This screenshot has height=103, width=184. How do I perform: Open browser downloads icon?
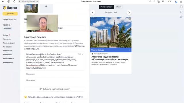(x=181, y=1)
